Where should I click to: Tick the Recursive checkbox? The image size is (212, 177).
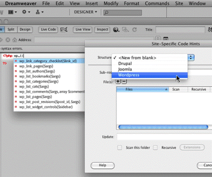[155, 147]
